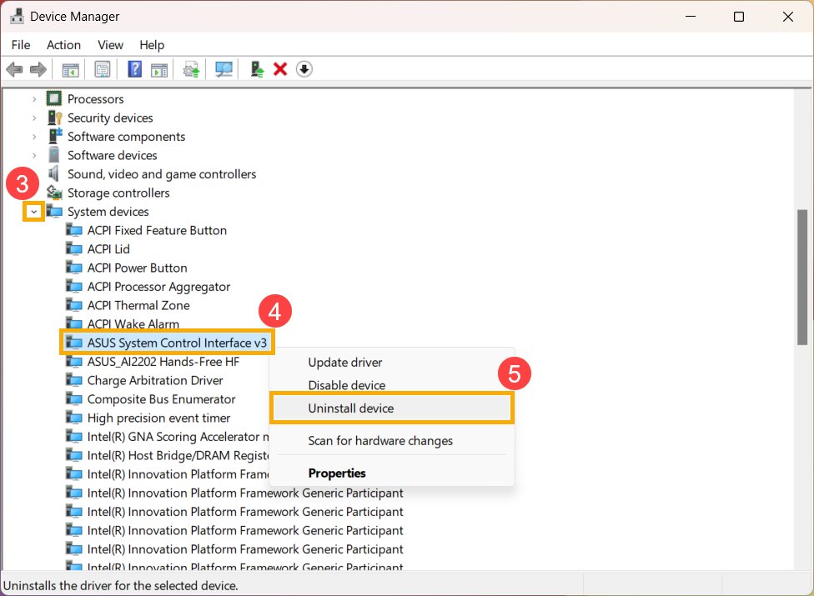Image resolution: width=814 pixels, height=596 pixels.
Task: Open the File menu
Action: coord(21,45)
